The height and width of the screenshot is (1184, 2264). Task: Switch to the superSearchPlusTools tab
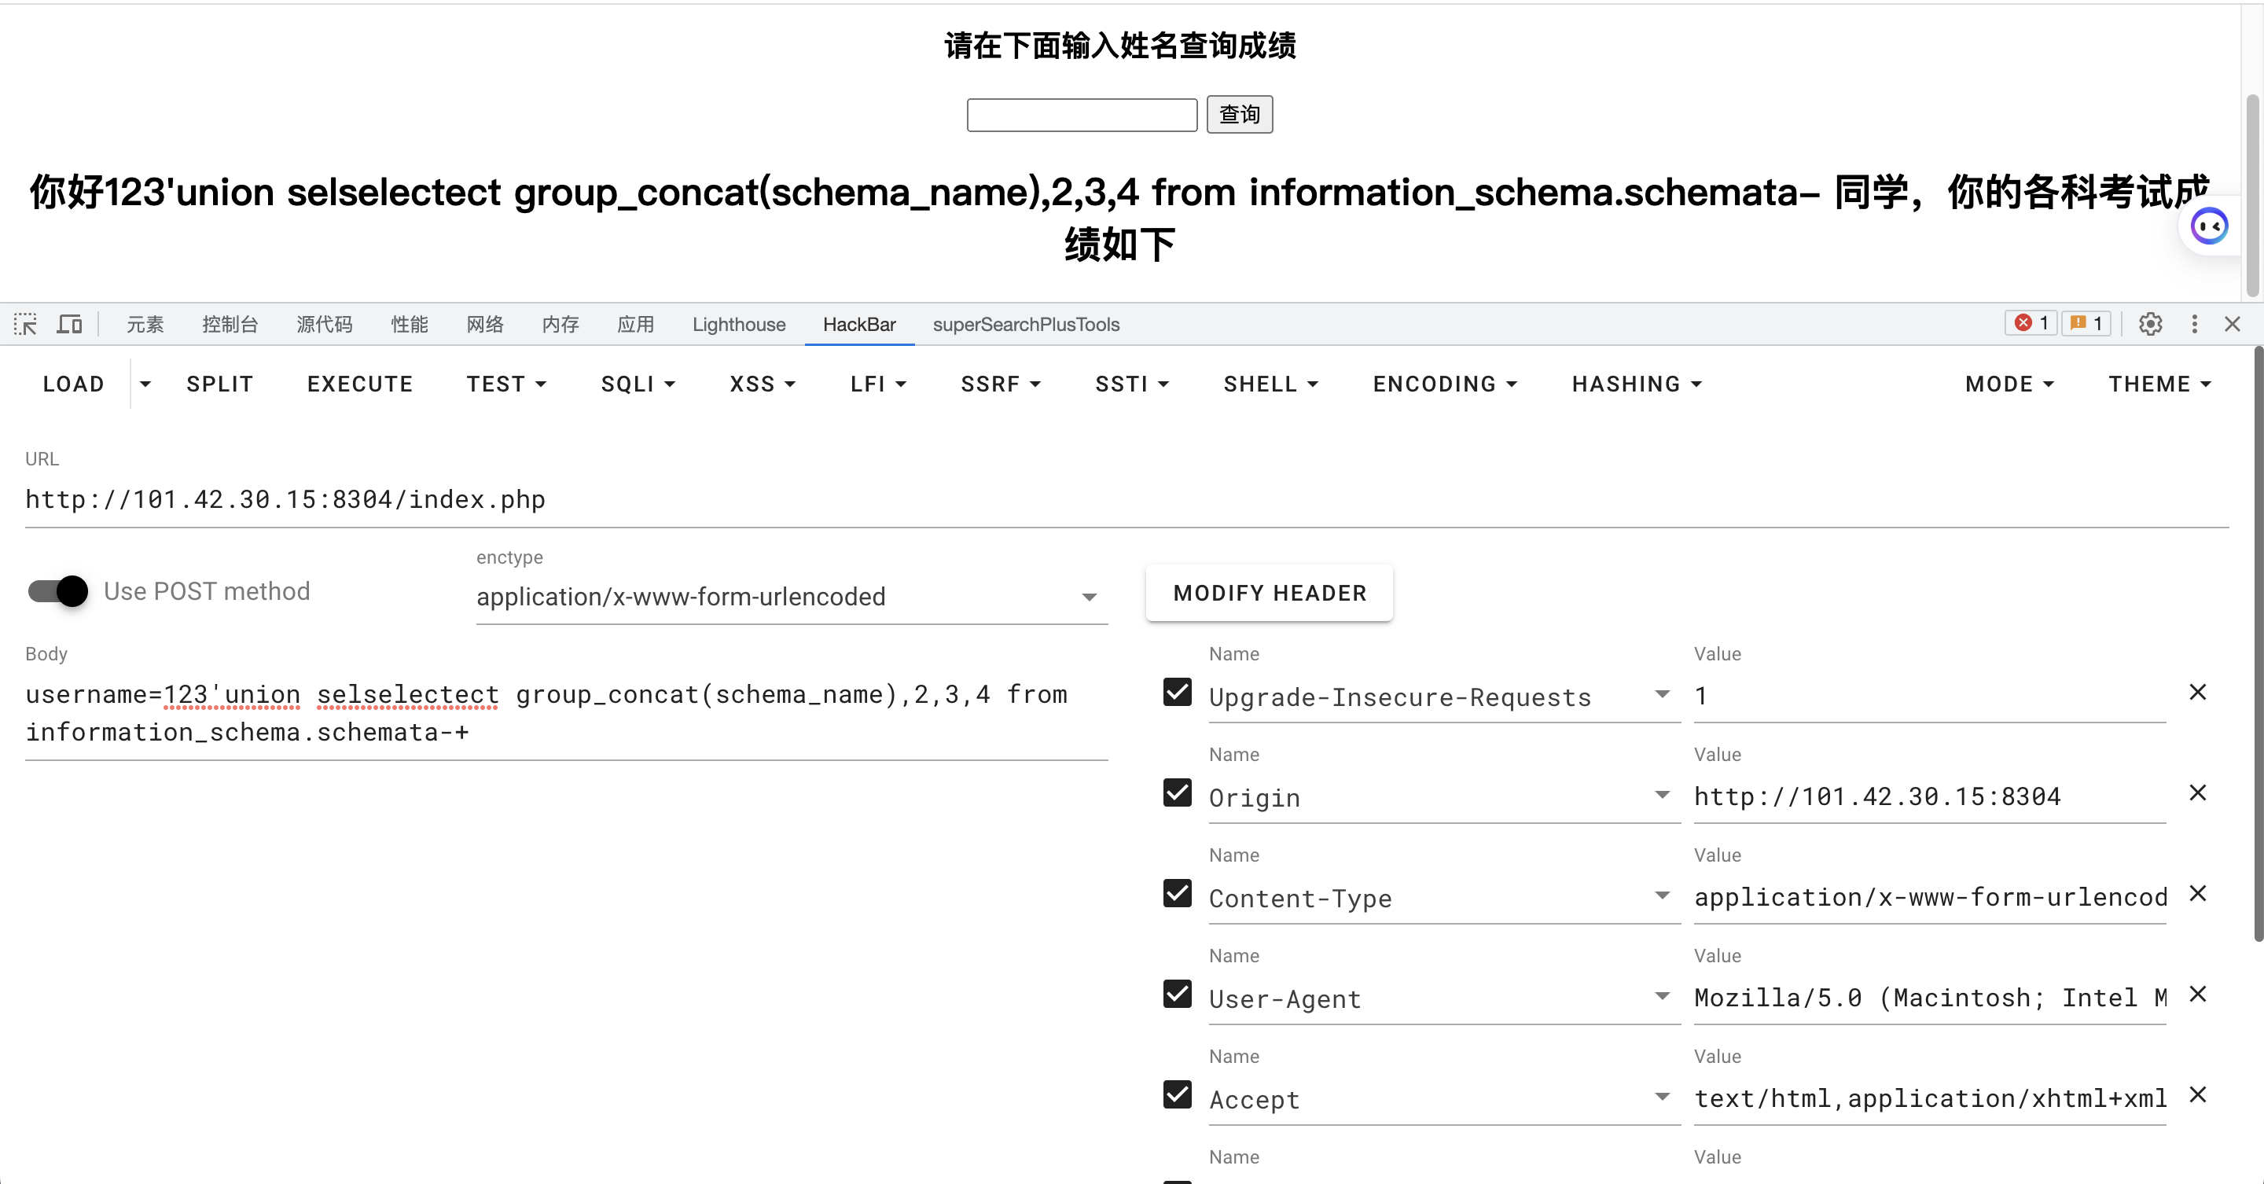point(1026,325)
